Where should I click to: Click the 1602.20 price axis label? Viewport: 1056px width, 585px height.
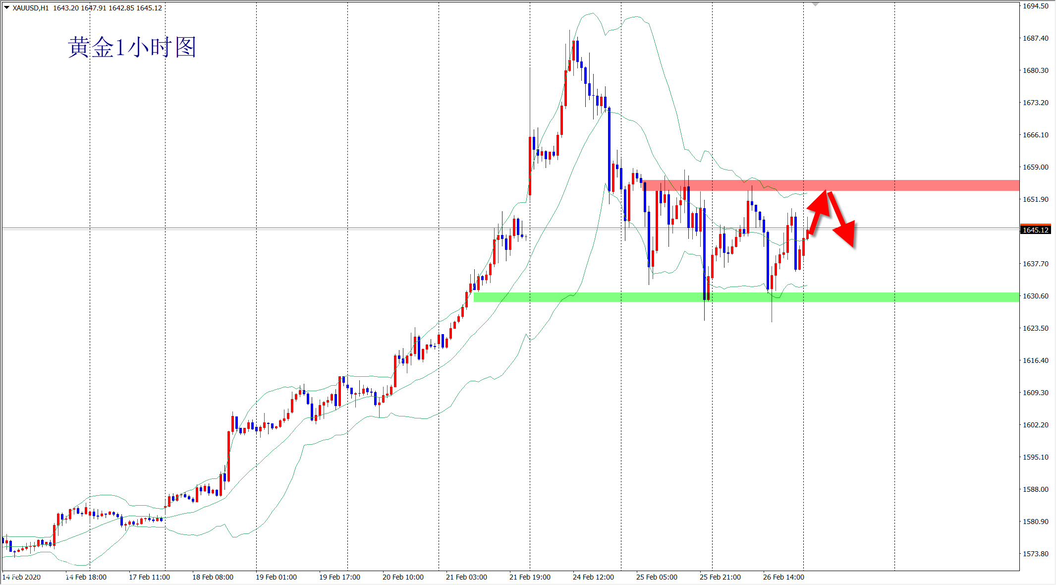[x=1036, y=425]
